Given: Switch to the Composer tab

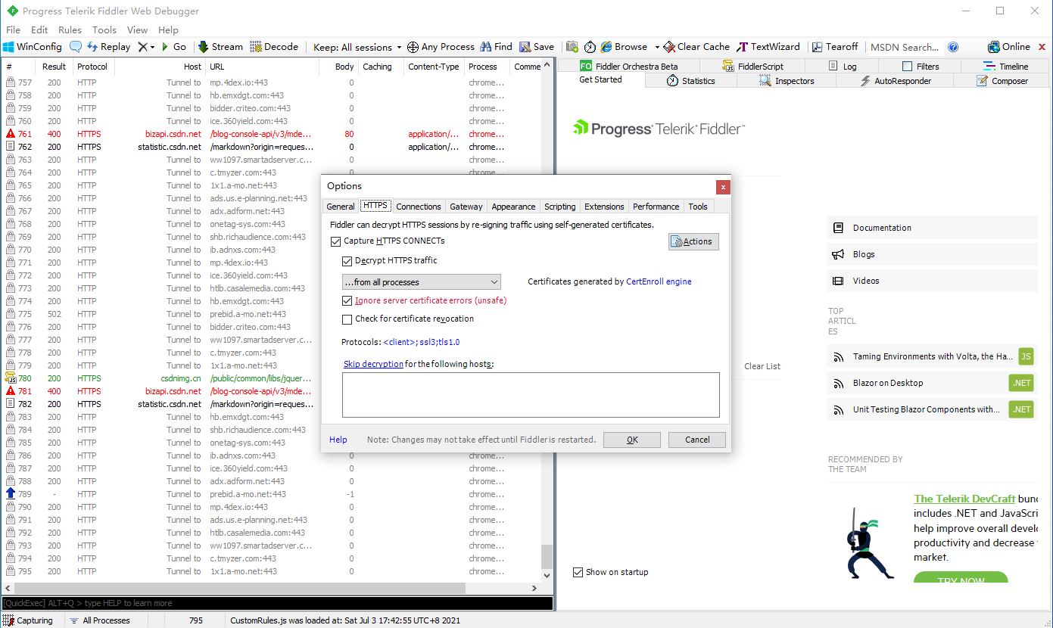Looking at the screenshot, I should coord(1002,81).
